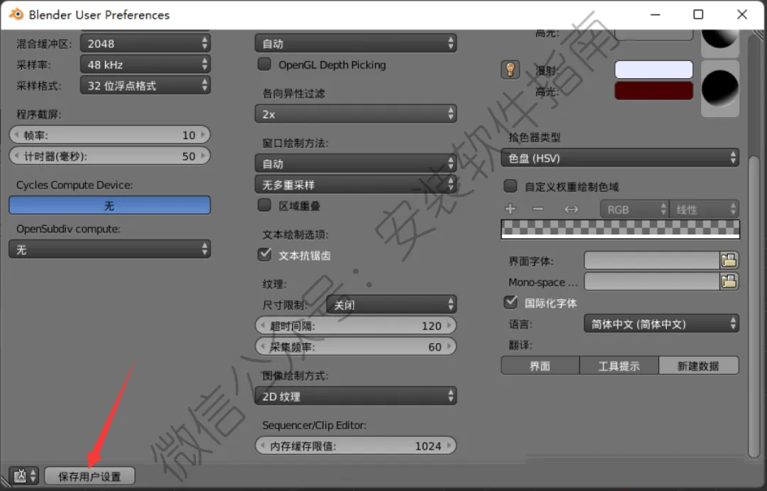Flip the color ramp with arrows icon
Image resolution: width=767 pixels, height=491 pixels.
[x=571, y=210]
